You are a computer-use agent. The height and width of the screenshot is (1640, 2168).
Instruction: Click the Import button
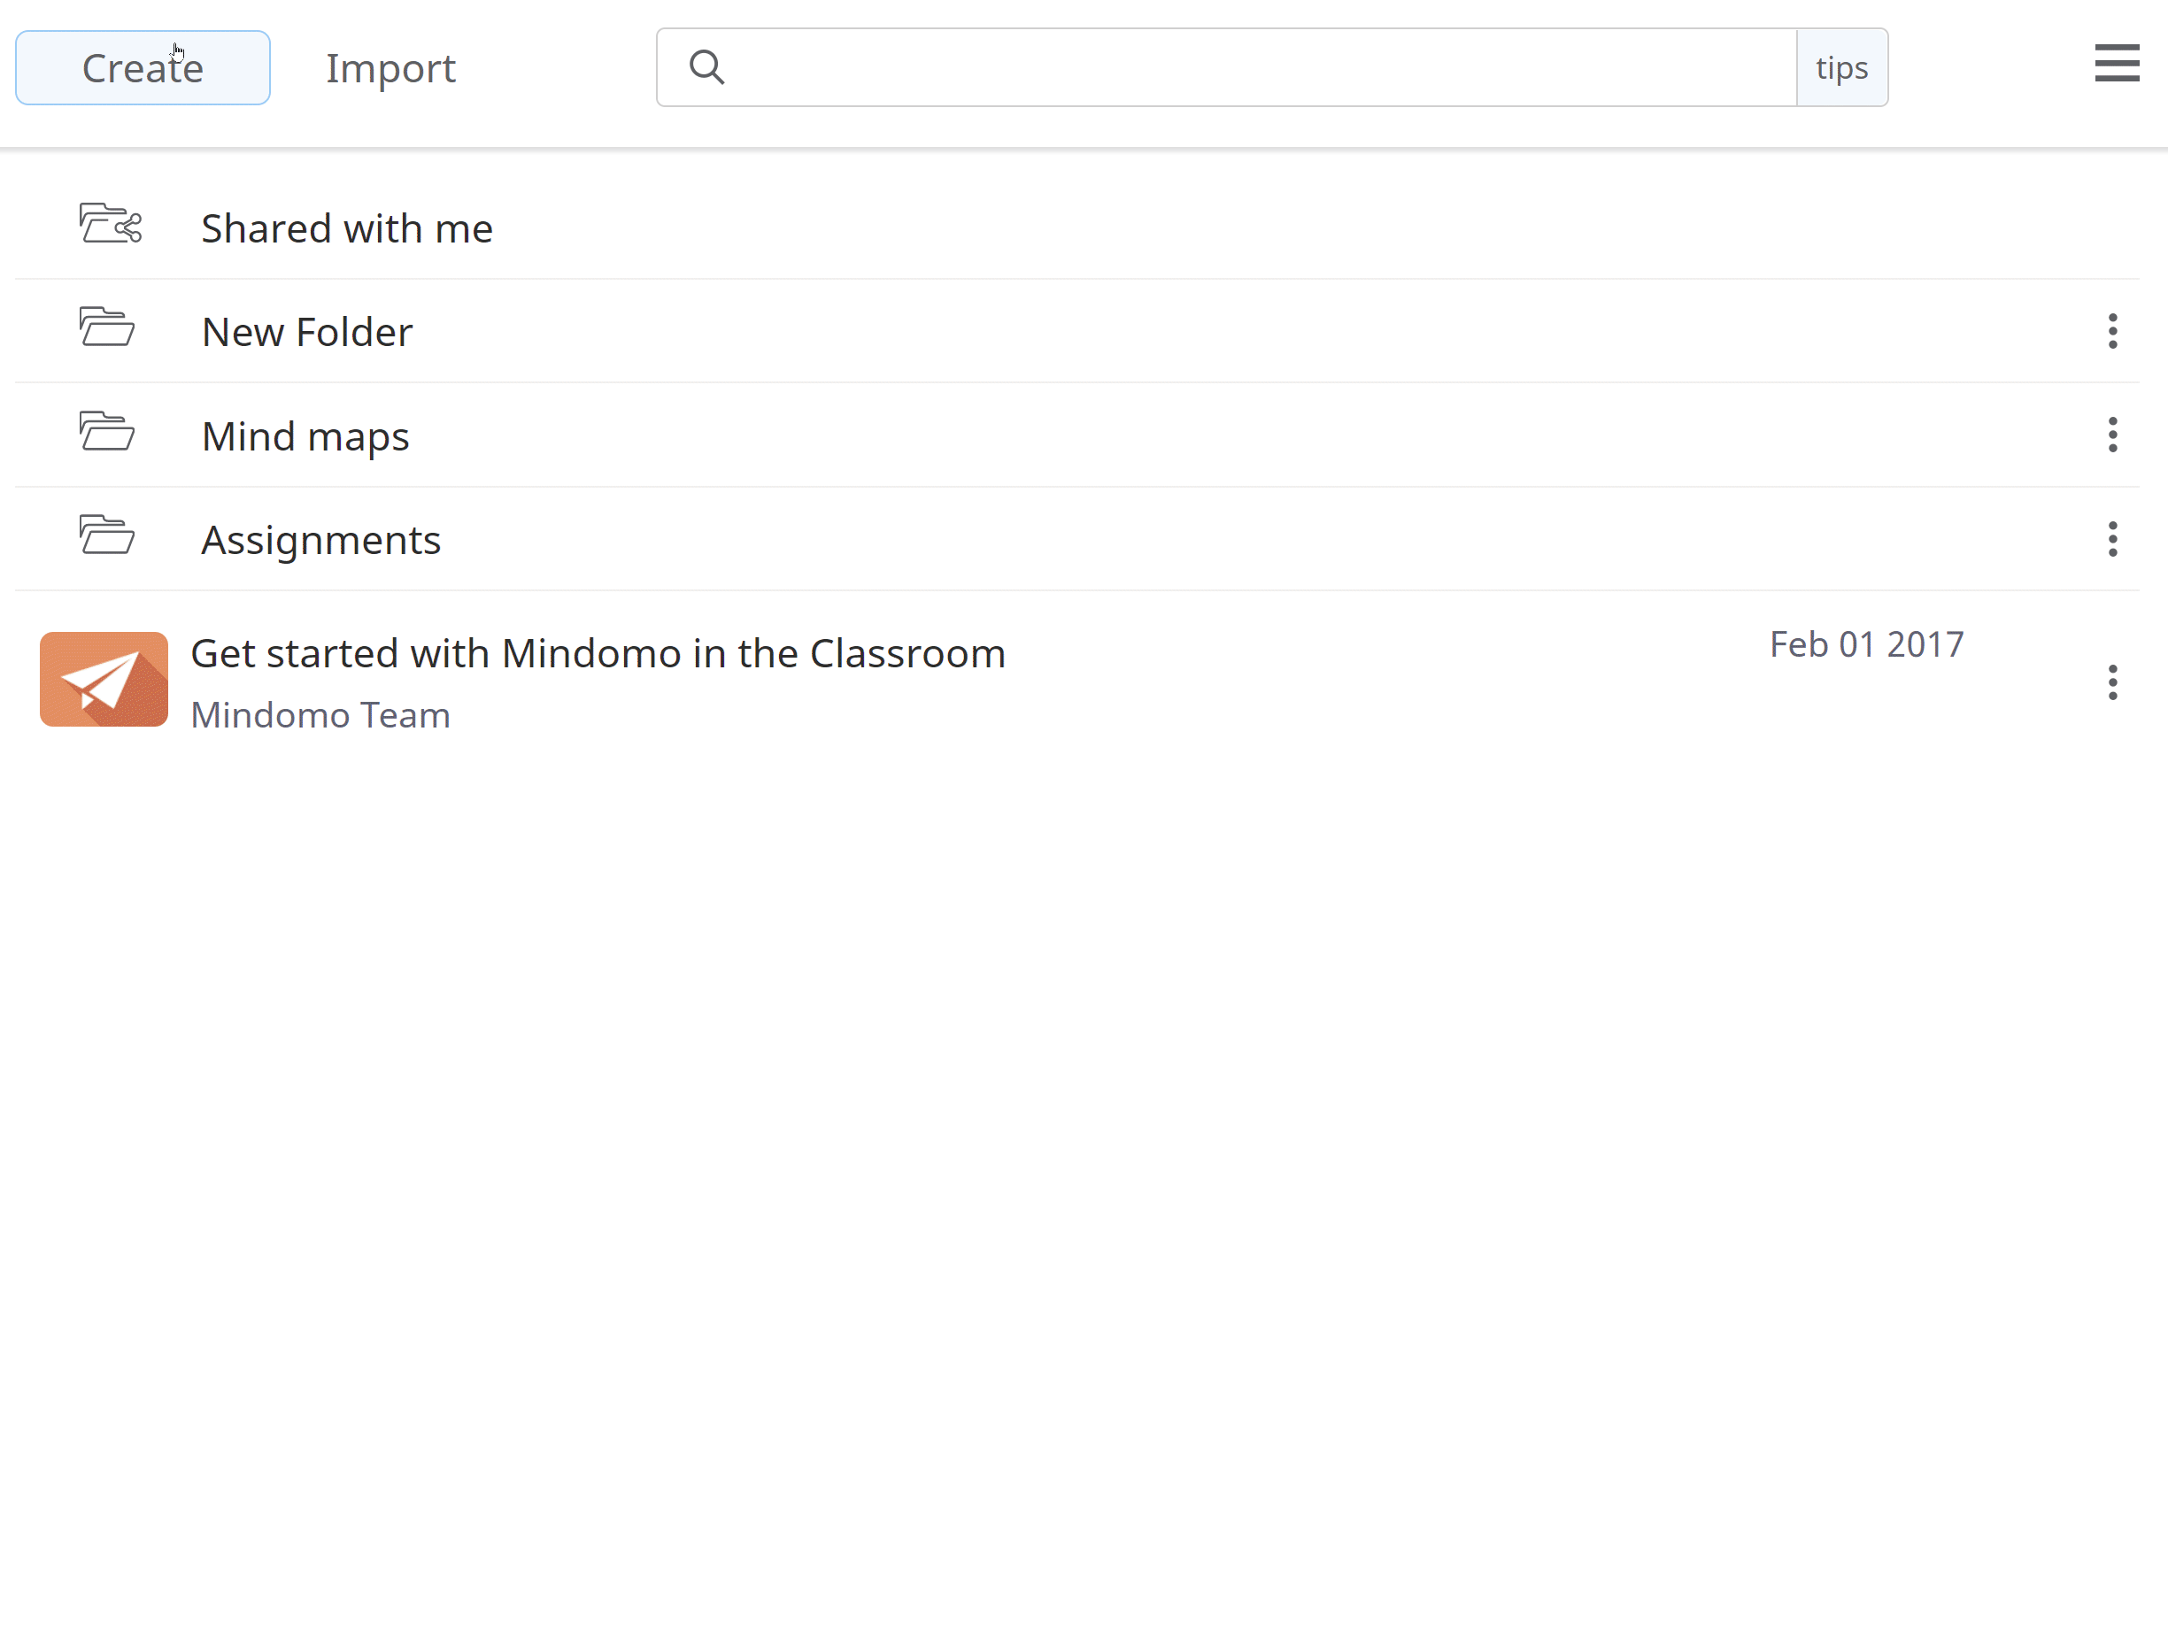pyautogui.click(x=390, y=68)
